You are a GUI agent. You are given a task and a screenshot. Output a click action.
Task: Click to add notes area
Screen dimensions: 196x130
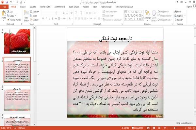184,123
